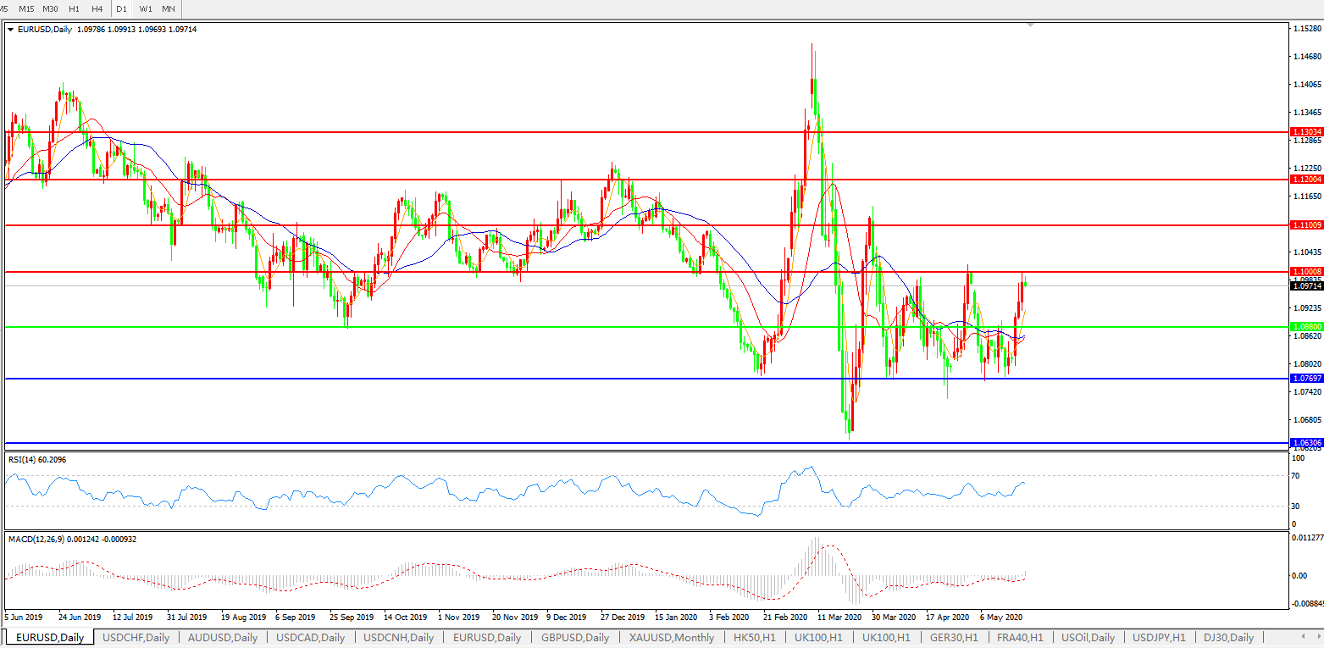This screenshot has height=648, width=1324.
Task: Switch chart to M15 timeframe
Action: pyautogui.click(x=26, y=8)
